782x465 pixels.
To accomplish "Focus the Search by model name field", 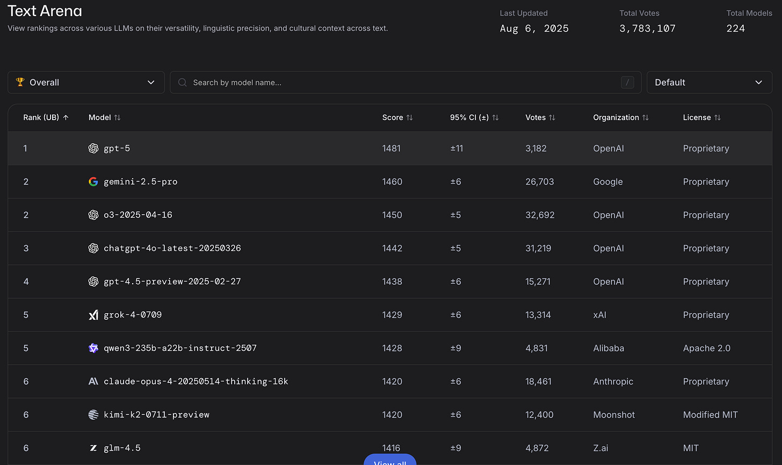I will pos(406,82).
